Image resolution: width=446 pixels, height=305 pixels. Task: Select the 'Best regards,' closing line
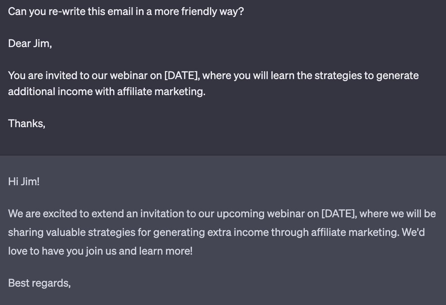coord(39,283)
